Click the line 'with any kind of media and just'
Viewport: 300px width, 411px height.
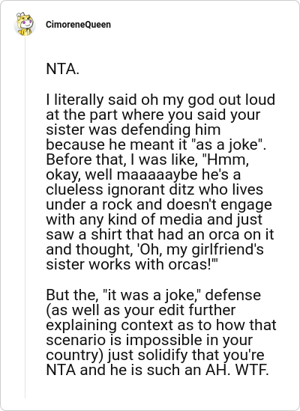[154, 220]
